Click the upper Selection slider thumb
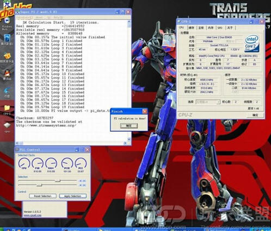The height and width of the screenshot is (231, 271). (x=58, y=181)
